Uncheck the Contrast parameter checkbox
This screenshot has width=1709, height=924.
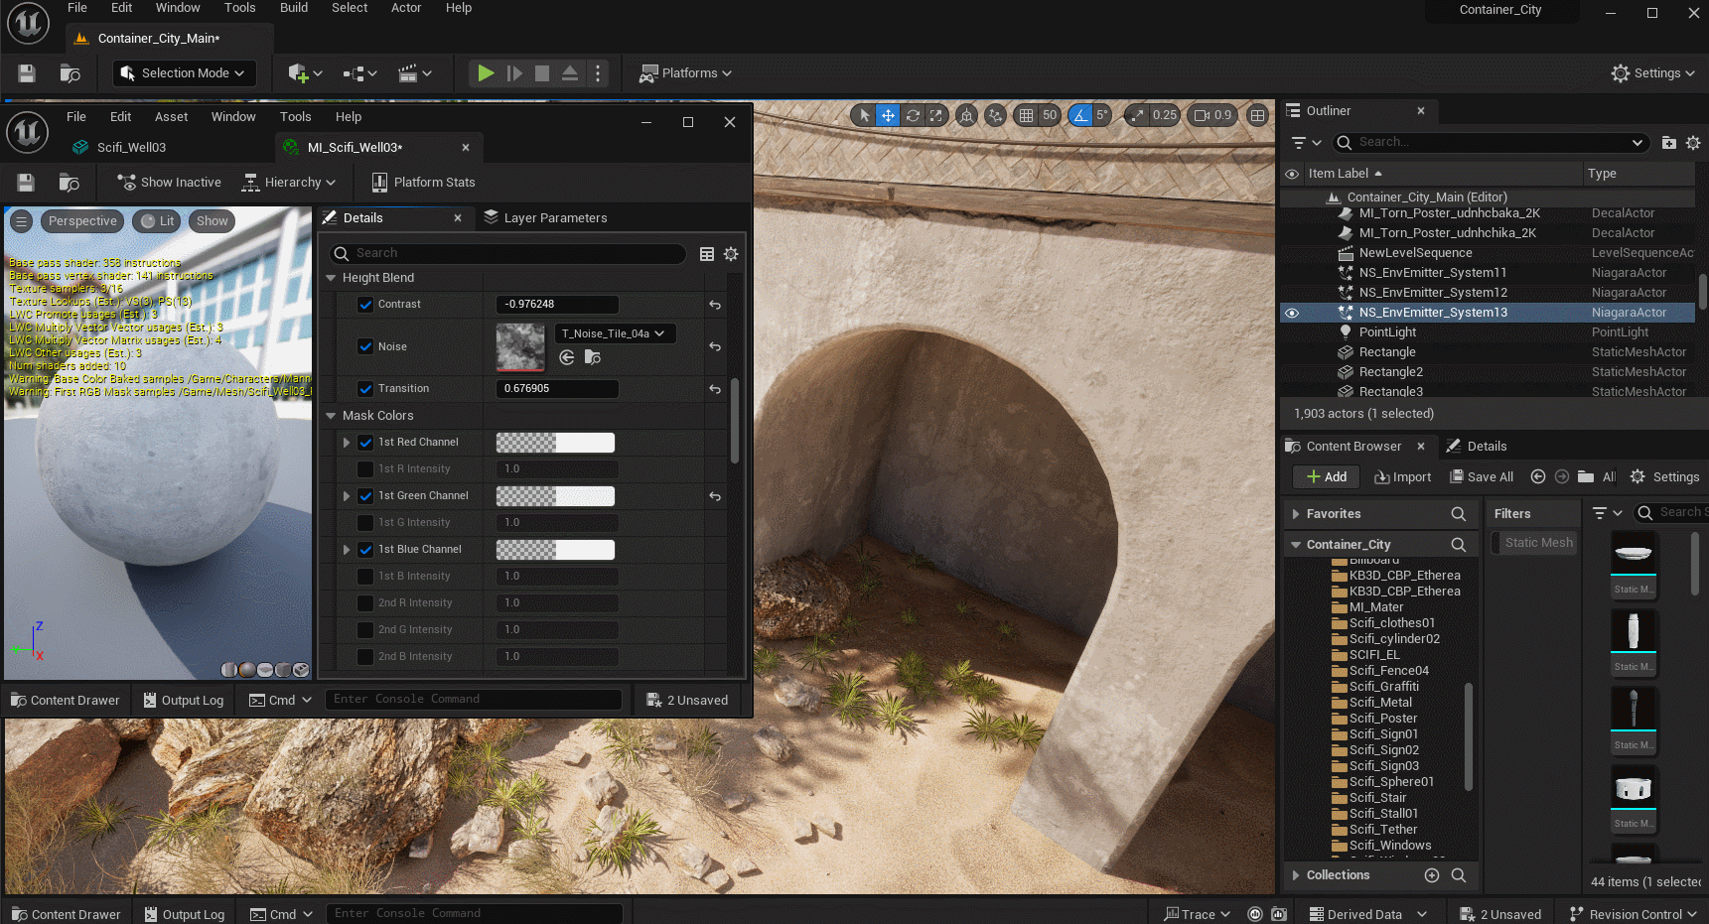[365, 305]
